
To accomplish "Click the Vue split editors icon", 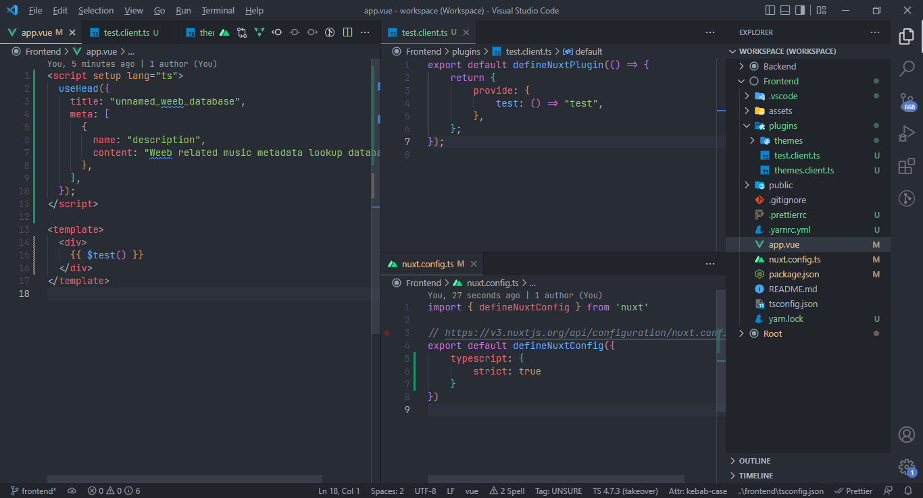I will 259,32.
